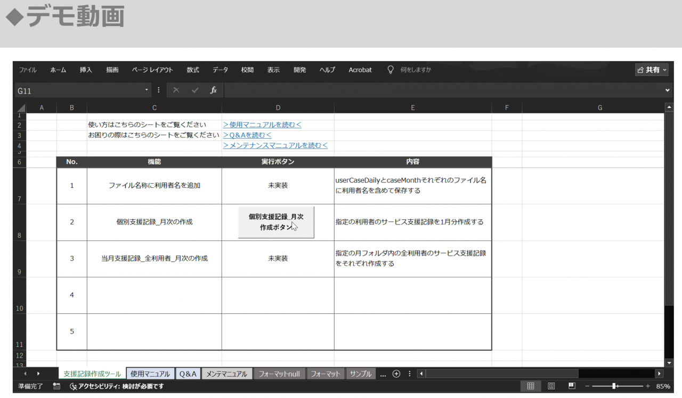
Task: Switch to メンテマニュアル sheet tab
Action: [x=226, y=374]
